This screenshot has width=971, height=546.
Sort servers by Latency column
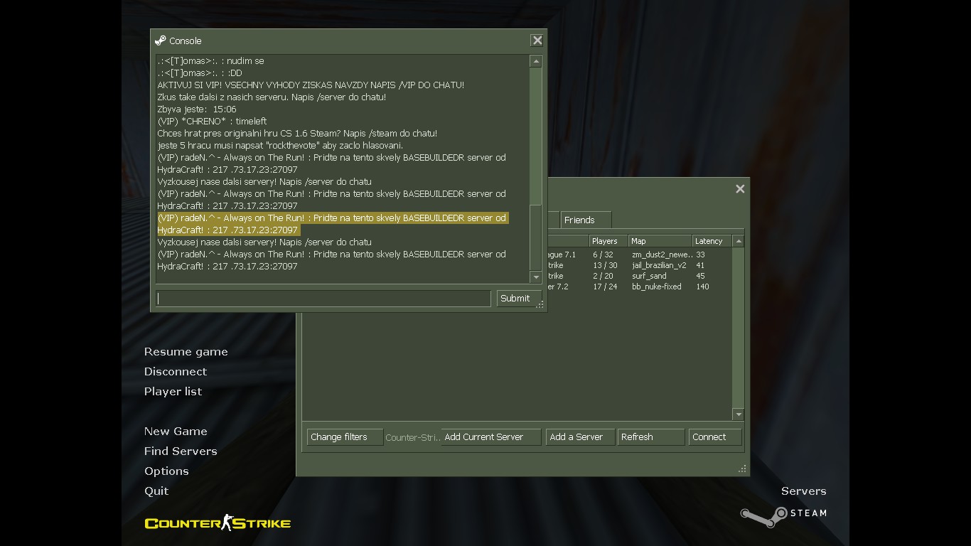tap(712, 241)
